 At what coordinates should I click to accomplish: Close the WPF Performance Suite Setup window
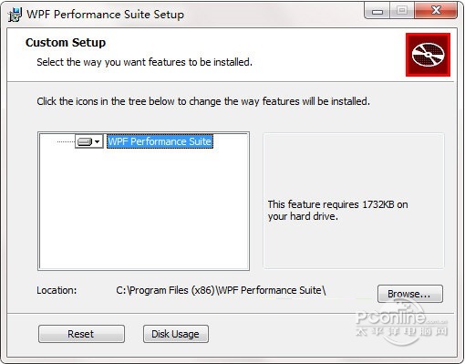(x=436, y=11)
